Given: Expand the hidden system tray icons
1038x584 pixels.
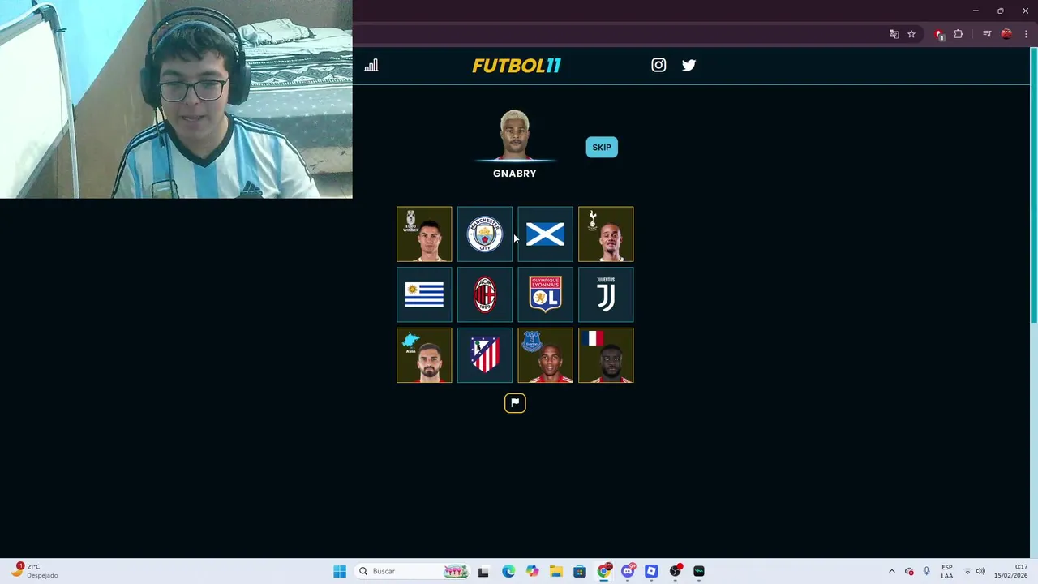Looking at the screenshot, I should (892, 571).
